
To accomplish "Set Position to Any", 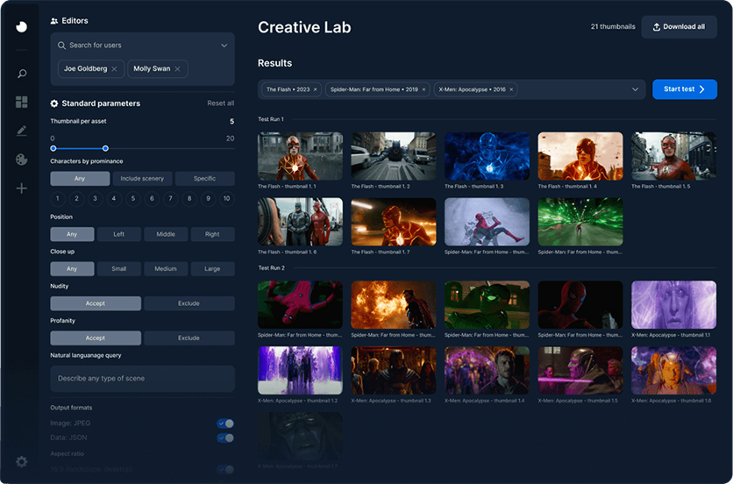I will click(72, 234).
